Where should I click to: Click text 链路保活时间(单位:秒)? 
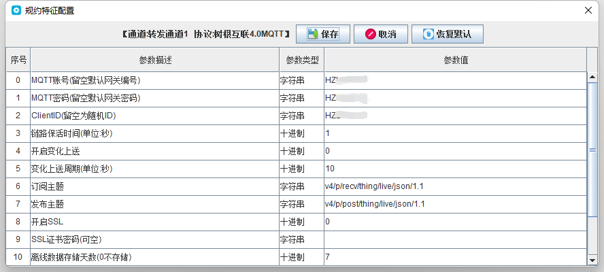tap(71, 134)
